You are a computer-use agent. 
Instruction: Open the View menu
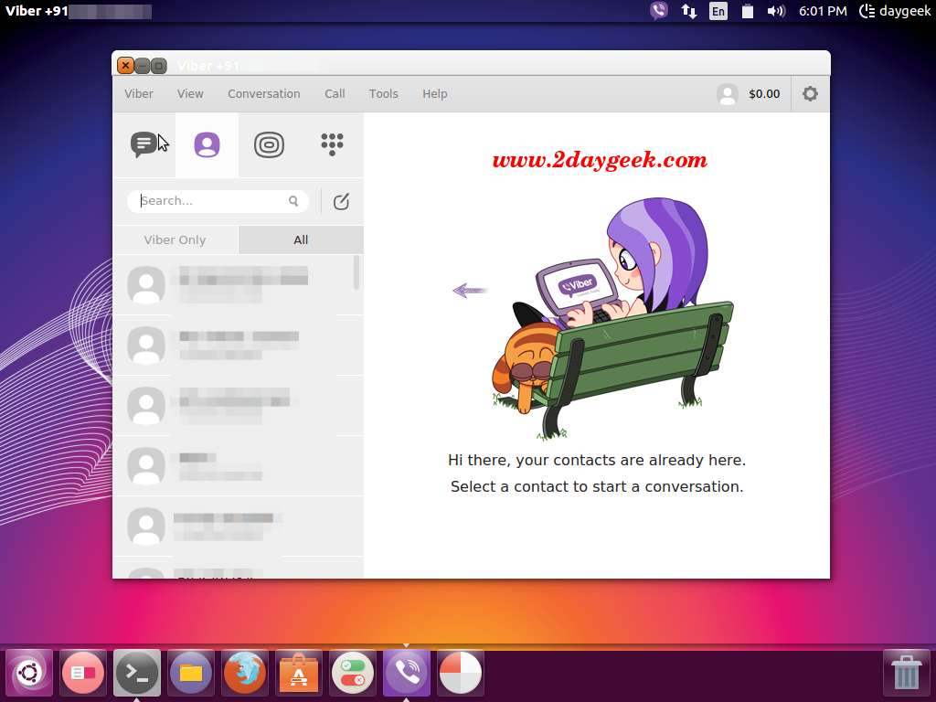click(190, 94)
